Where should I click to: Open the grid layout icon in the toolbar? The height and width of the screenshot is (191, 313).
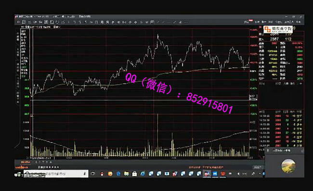point(152,22)
